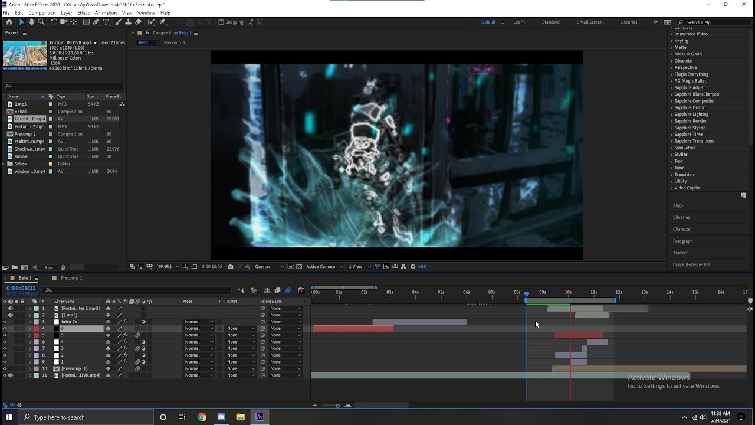Select the Clone Stamp tool
The height and width of the screenshot is (425, 755).
tap(127, 22)
